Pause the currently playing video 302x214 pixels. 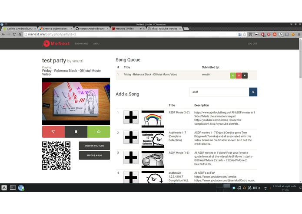click(76, 132)
